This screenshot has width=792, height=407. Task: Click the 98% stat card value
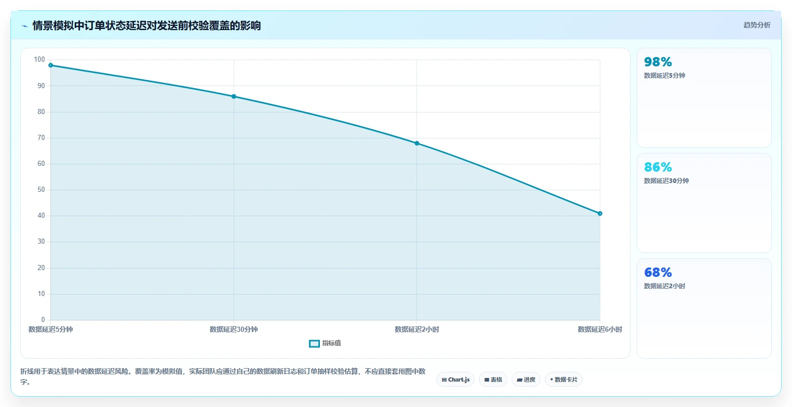tap(658, 62)
